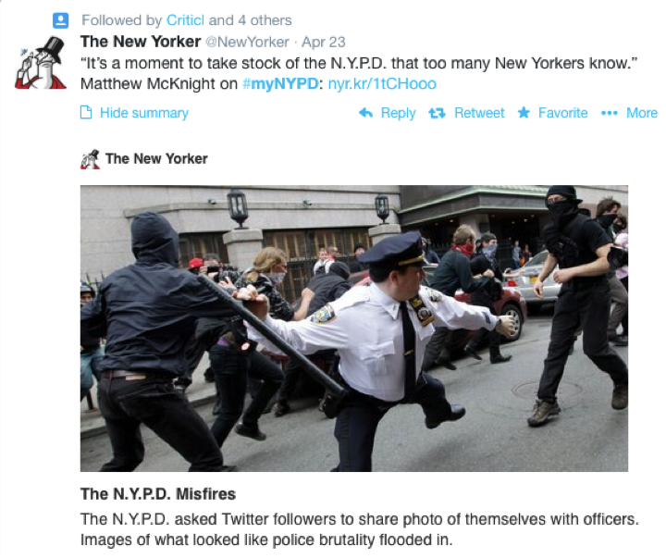
Task: Follow the nyr.kr/1tCHooo short link
Action: point(382,83)
